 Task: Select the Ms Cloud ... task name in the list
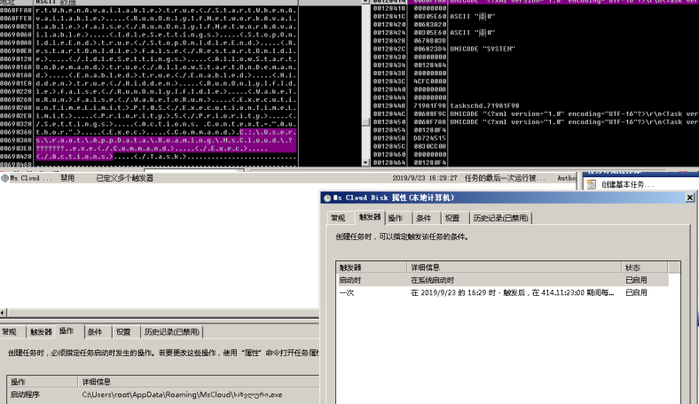point(31,178)
